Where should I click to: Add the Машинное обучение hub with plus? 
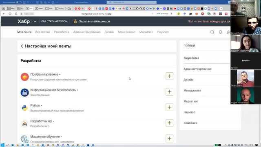pyautogui.click(x=169, y=138)
